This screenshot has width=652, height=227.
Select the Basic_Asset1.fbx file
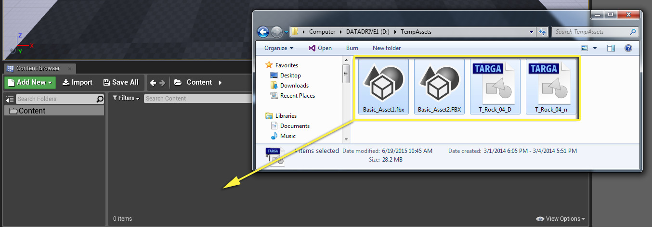click(383, 87)
